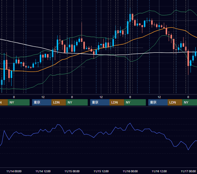
Task: Click hour label 12 for 11/16
Action: (x=159, y=97)
